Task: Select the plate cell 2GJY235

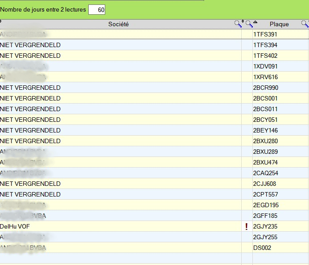Action: click(x=265, y=226)
